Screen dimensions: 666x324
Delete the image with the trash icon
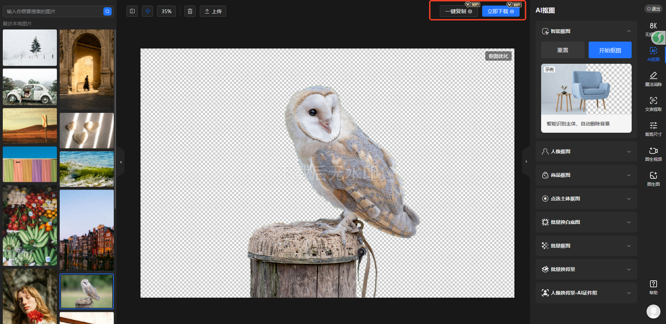coord(190,11)
